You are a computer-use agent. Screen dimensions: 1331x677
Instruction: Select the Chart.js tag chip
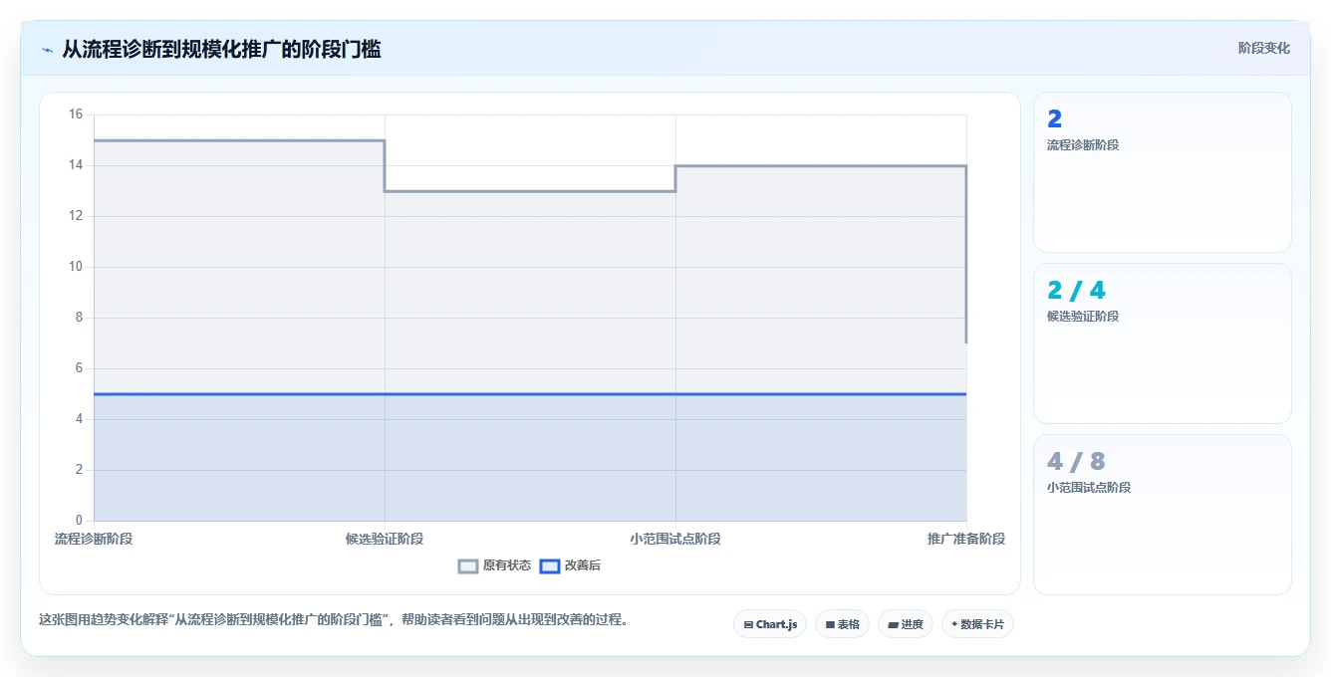click(770, 624)
